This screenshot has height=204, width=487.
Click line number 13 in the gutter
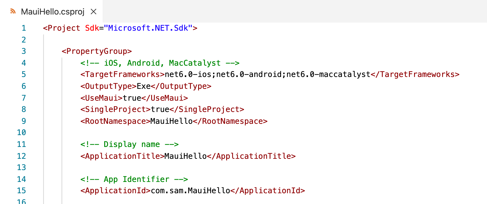coord(22,167)
